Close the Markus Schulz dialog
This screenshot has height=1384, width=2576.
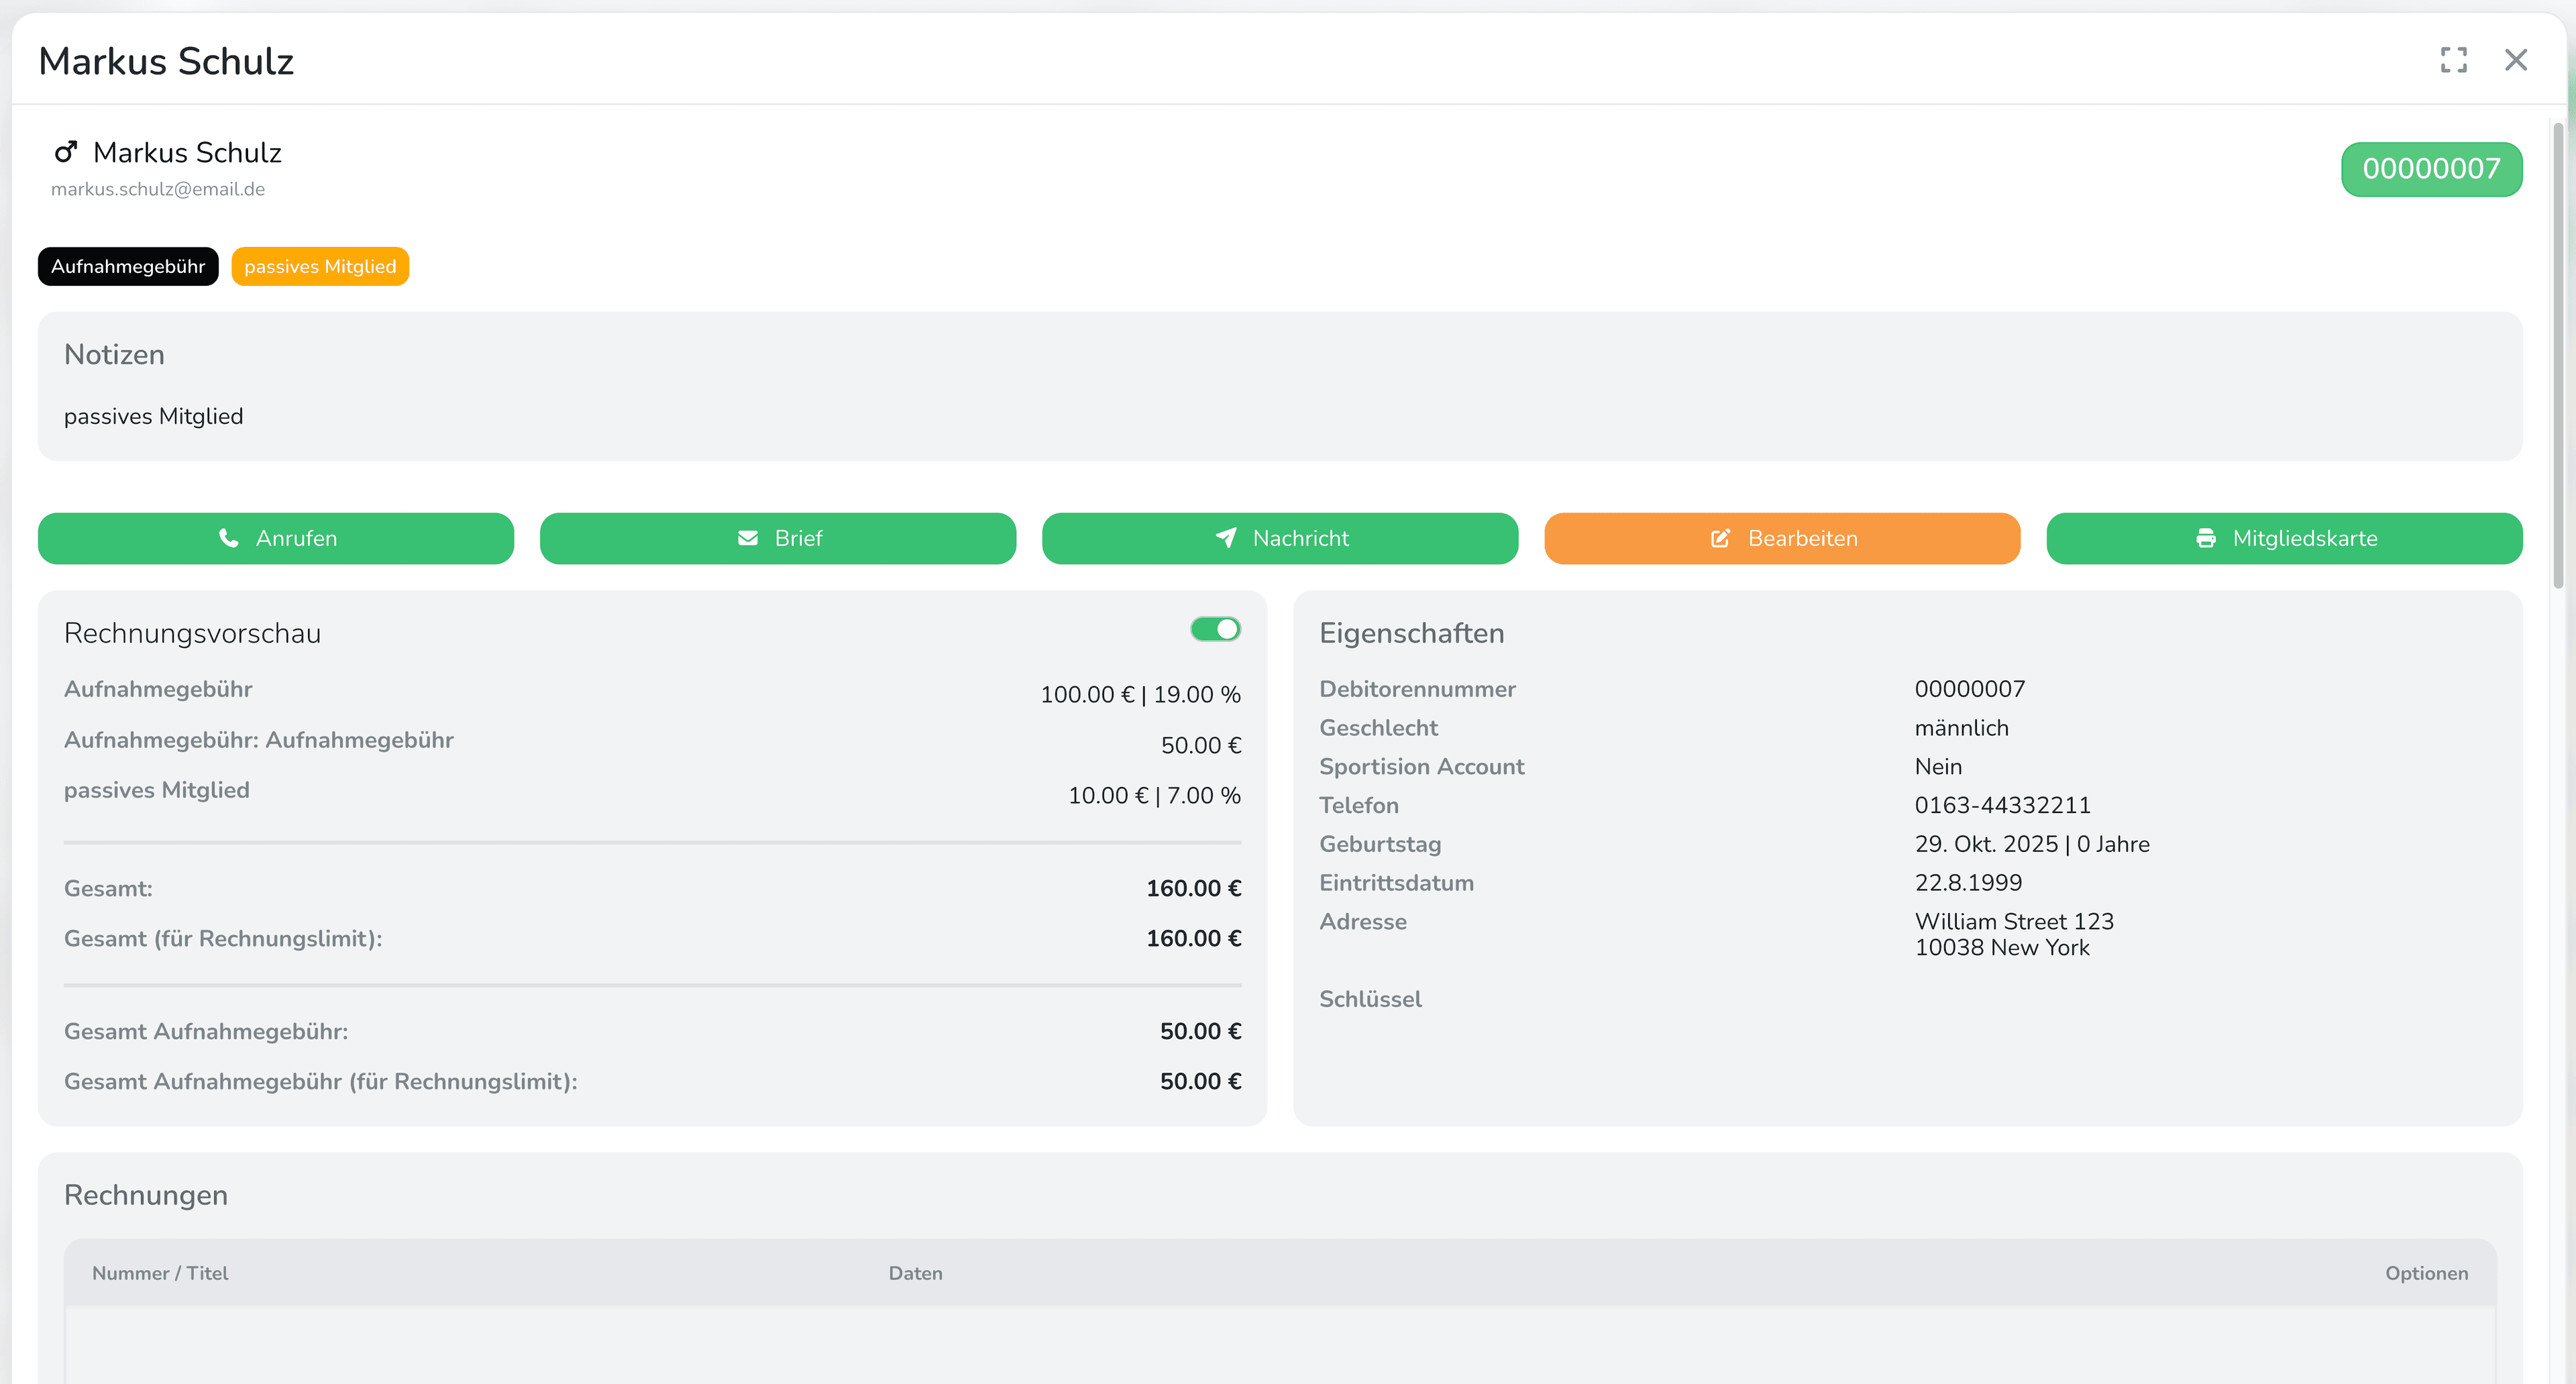pos(2515,60)
